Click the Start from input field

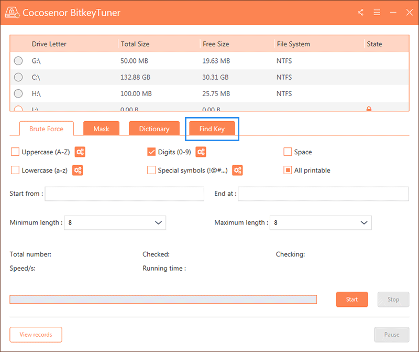pyautogui.click(x=125, y=194)
